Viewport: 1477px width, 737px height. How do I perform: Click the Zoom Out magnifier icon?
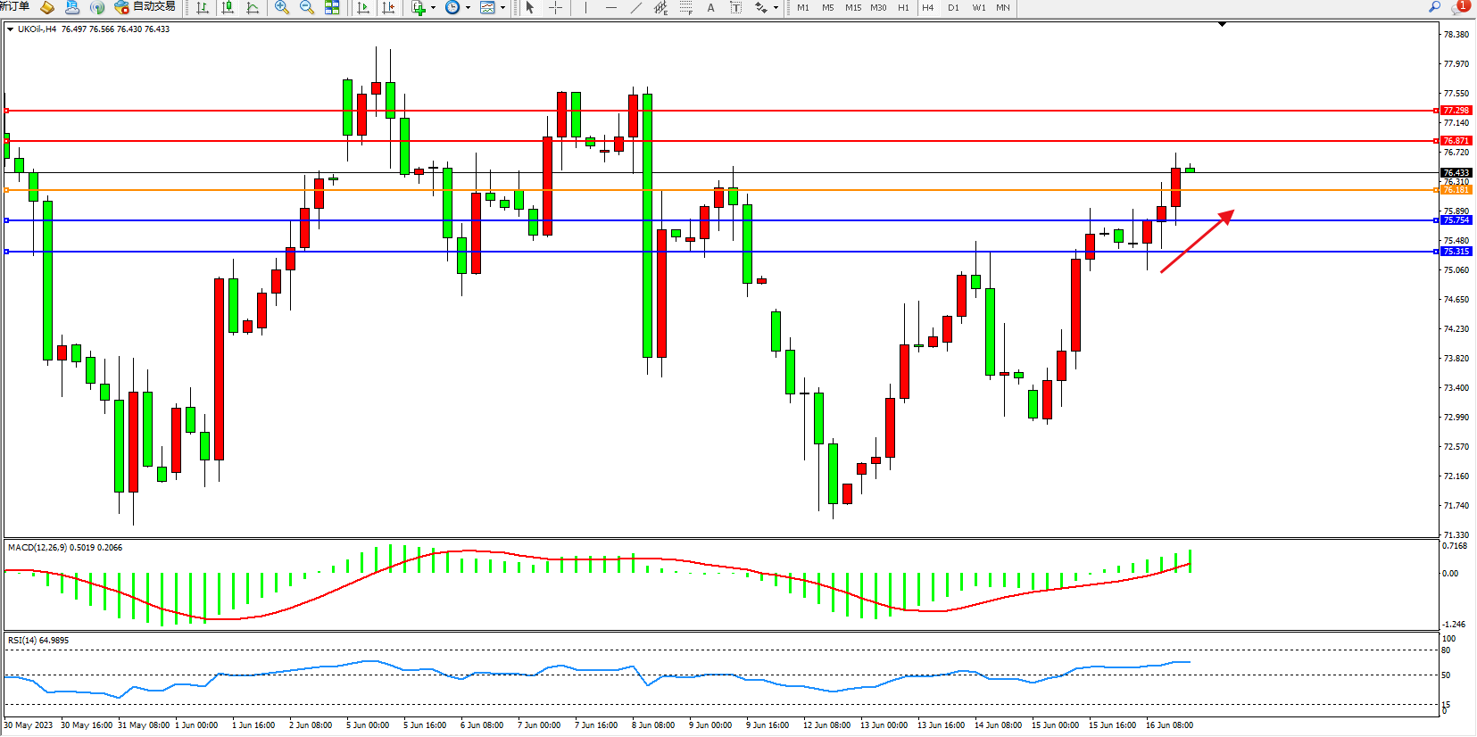pos(307,8)
